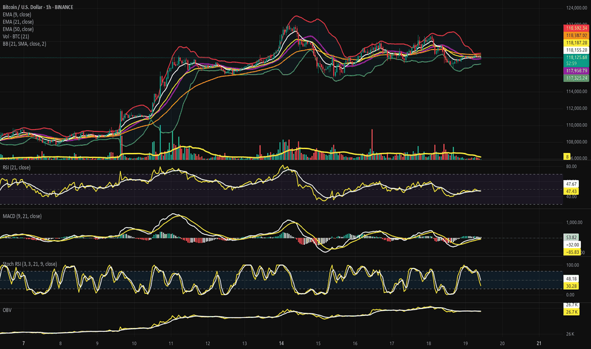
Task: Click the purple 117,958.79 price label
Action: pos(576,70)
